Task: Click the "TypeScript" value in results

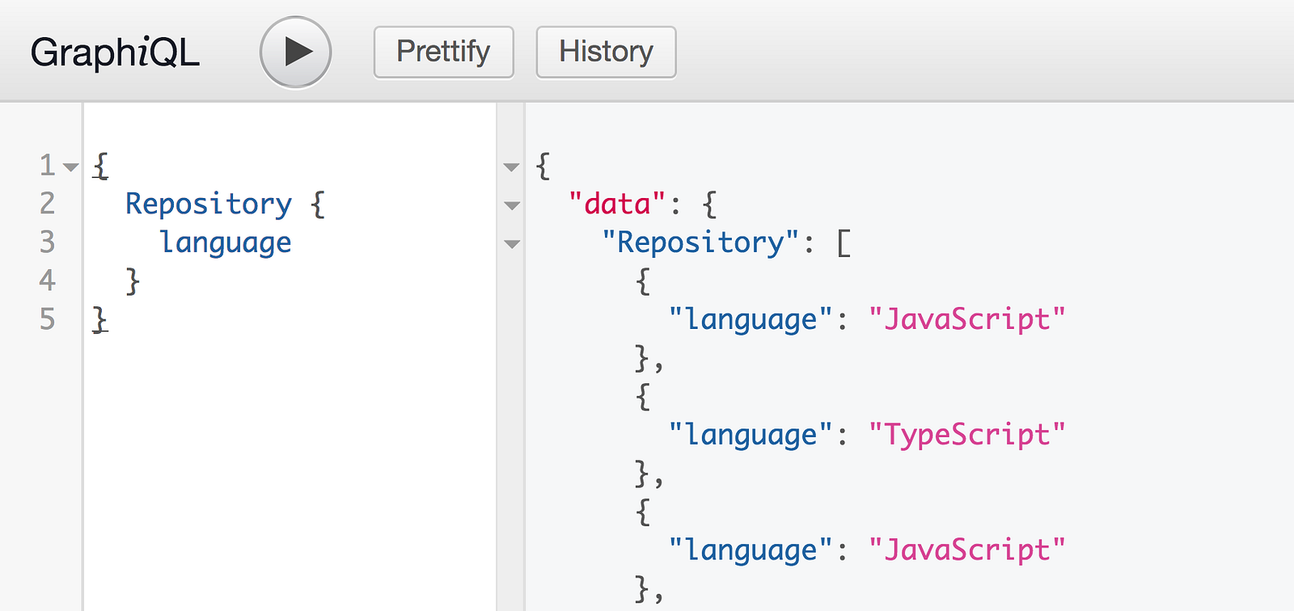Action: pyautogui.click(x=967, y=435)
